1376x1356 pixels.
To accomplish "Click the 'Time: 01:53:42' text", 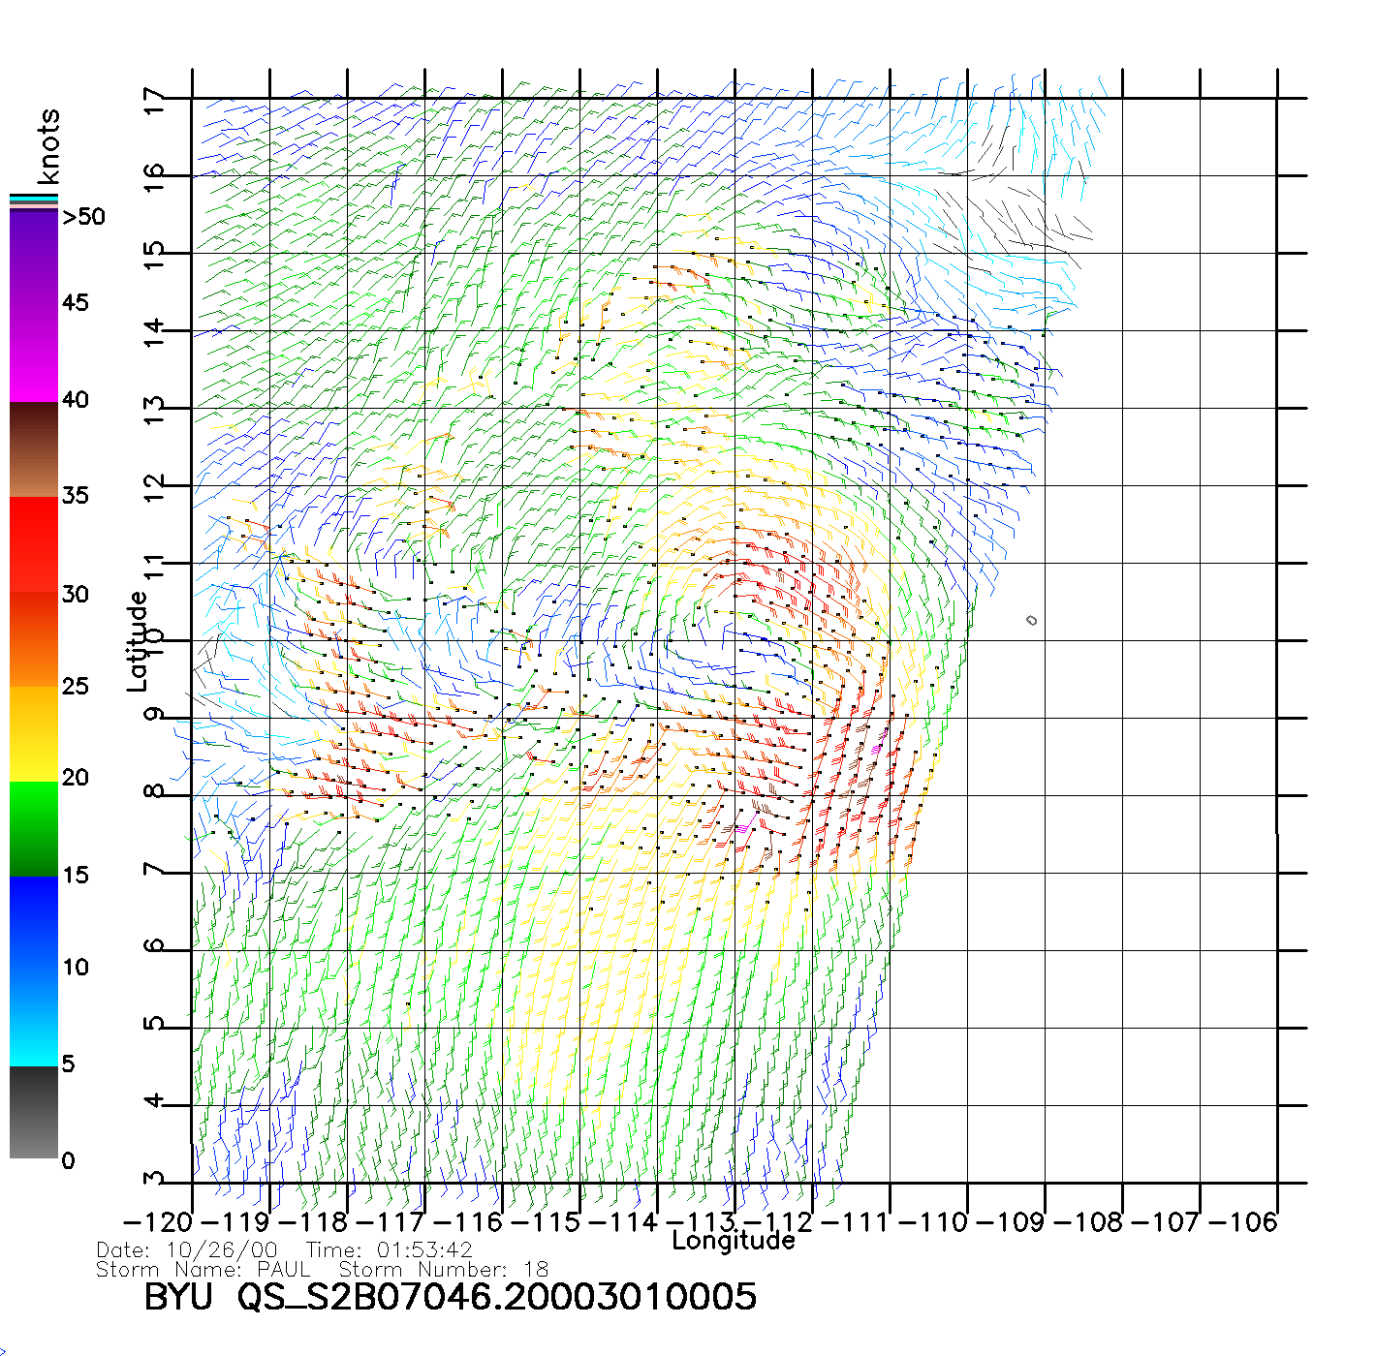I will [x=389, y=1250].
